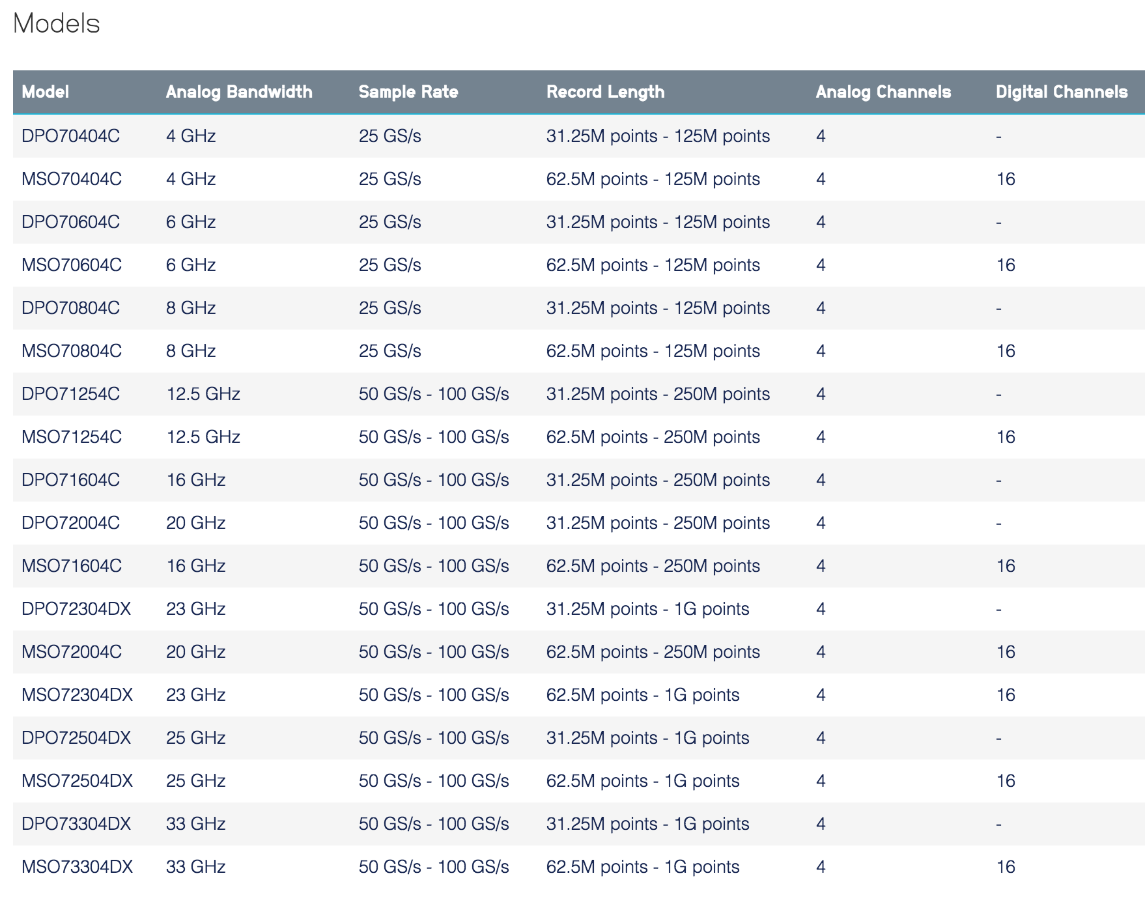
Task: Click the "Record Length" column header
Action: pos(606,92)
